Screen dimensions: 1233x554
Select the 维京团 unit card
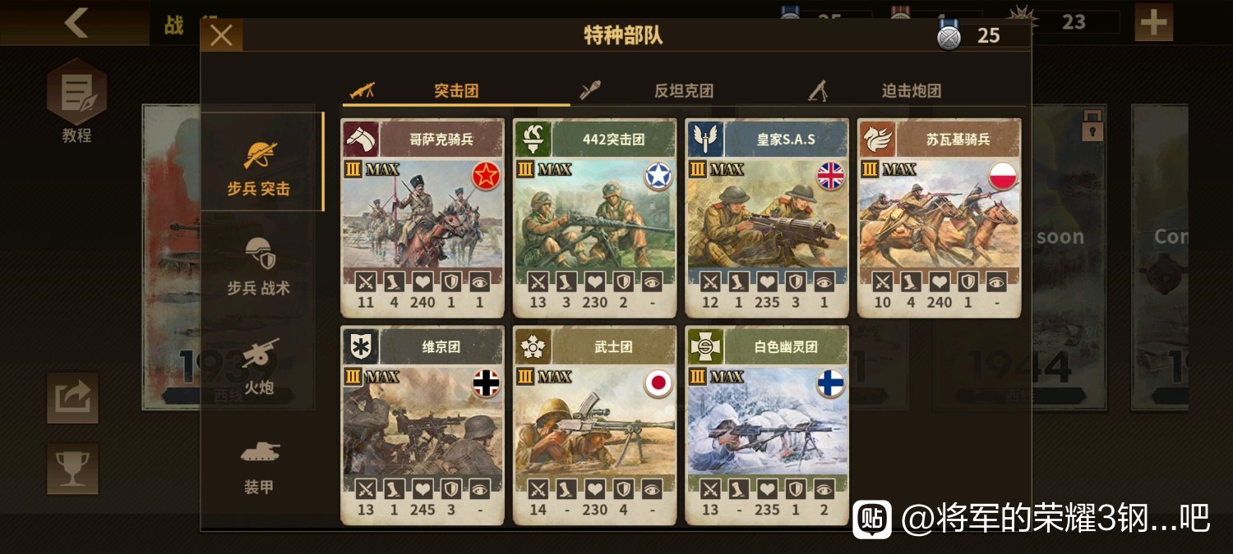[423, 425]
